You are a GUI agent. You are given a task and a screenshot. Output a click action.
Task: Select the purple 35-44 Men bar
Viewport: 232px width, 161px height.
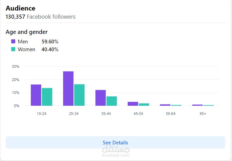(101, 98)
